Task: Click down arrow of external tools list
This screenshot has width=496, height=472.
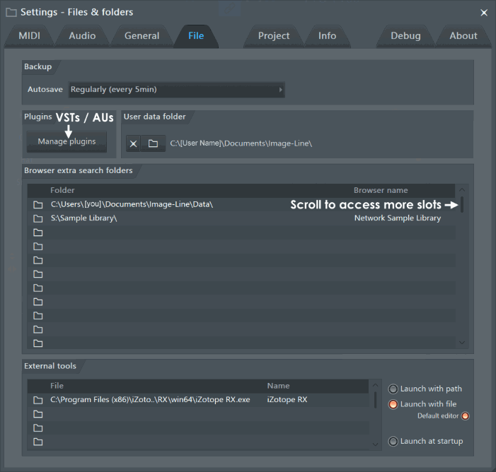Action: coord(375,444)
